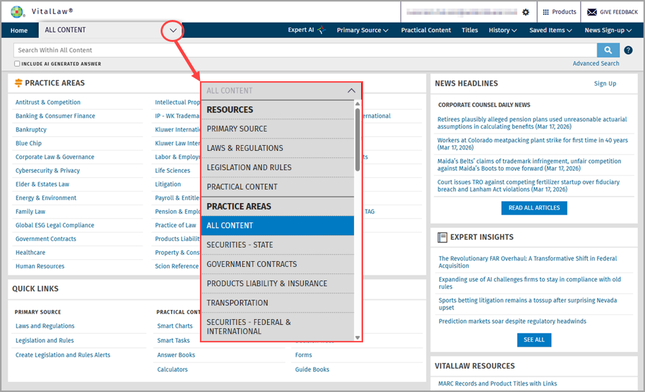645x392 pixels.
Task: Open the Advanced Search link
Action: [x=595, y=63]
